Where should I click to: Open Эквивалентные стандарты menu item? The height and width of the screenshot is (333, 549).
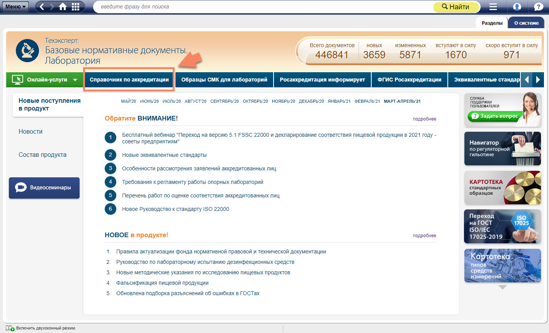tap(484, 80)
